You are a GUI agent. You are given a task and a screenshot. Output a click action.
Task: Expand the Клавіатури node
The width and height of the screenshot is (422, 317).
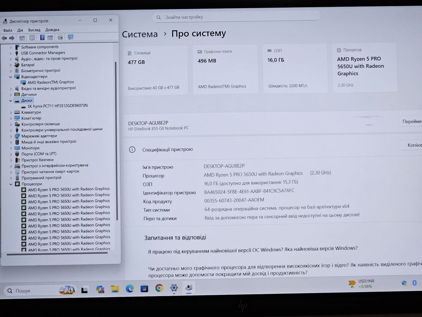[11, 112]
